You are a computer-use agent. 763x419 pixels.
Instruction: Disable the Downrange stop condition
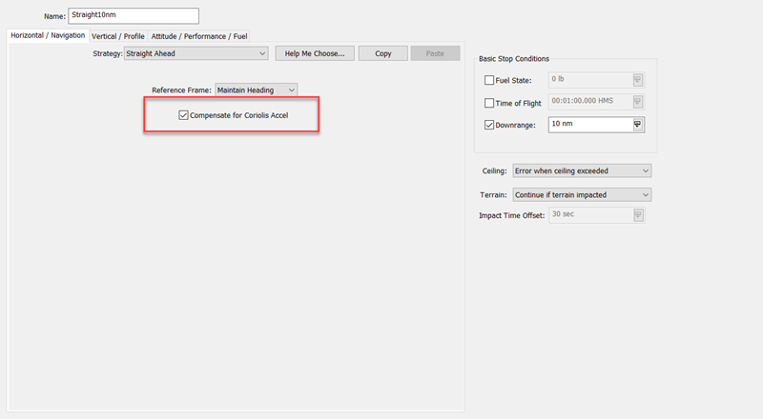click(x=489, y=125)
